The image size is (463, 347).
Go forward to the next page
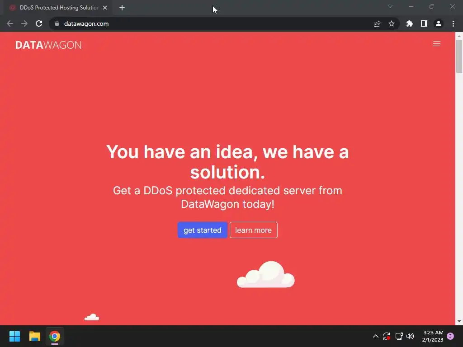(24, 23)
